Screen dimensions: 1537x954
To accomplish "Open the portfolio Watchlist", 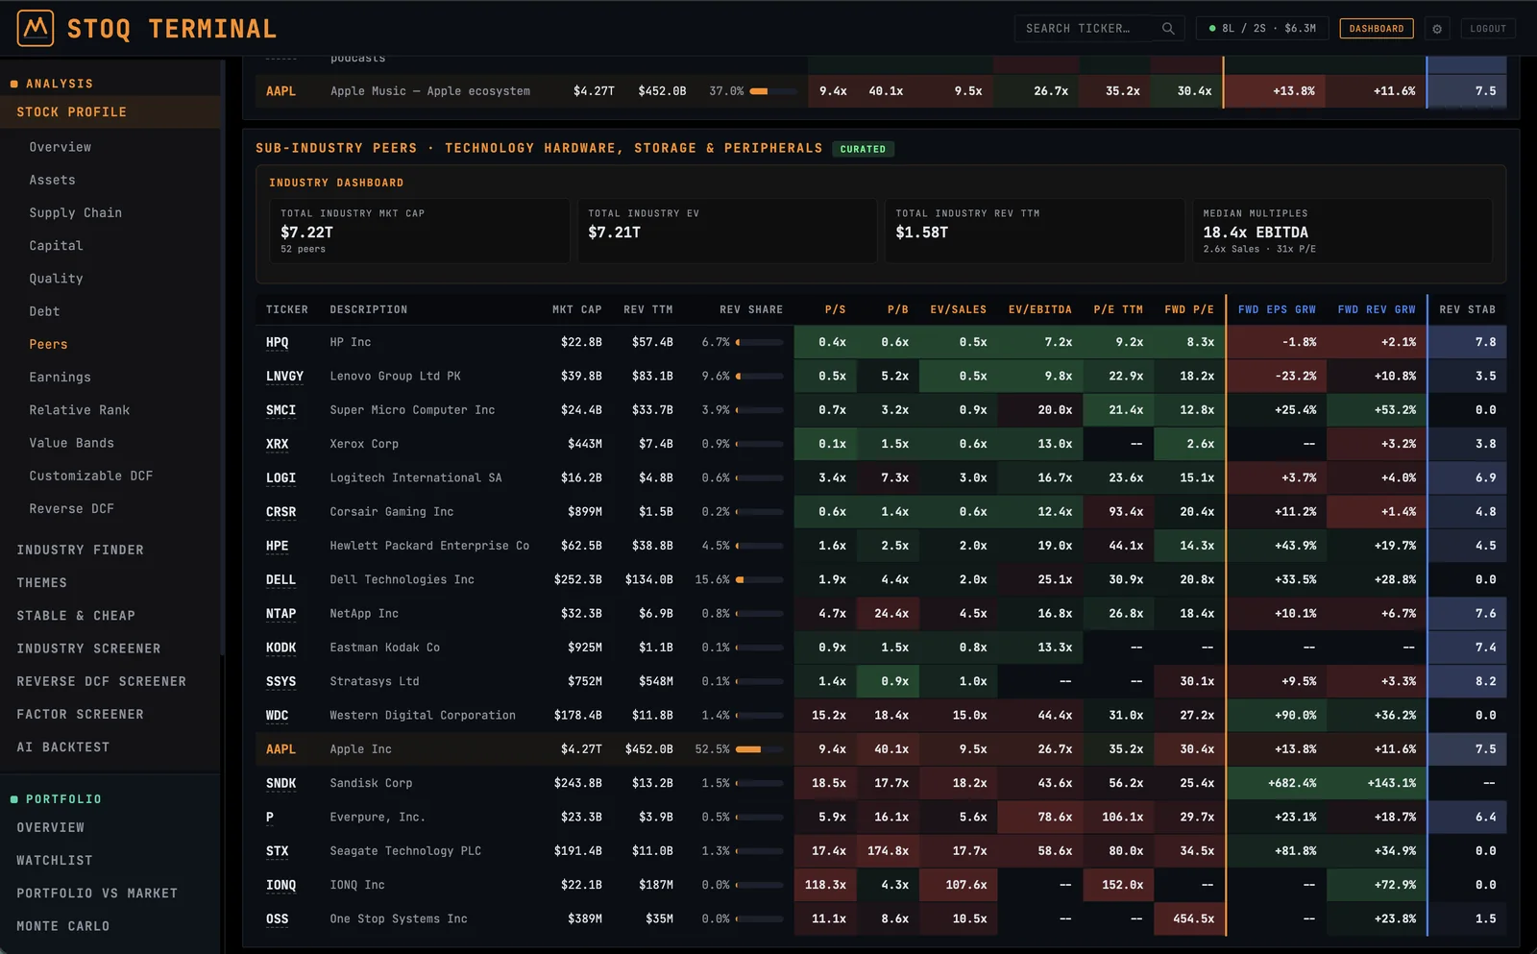I will coord(55,861).
